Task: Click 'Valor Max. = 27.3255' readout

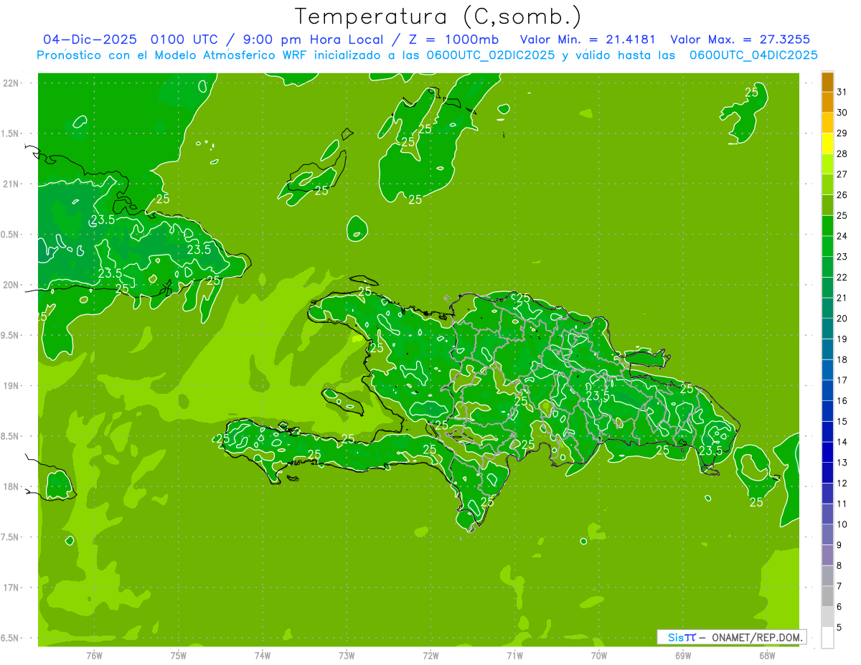Action: (x=740, y=39)
